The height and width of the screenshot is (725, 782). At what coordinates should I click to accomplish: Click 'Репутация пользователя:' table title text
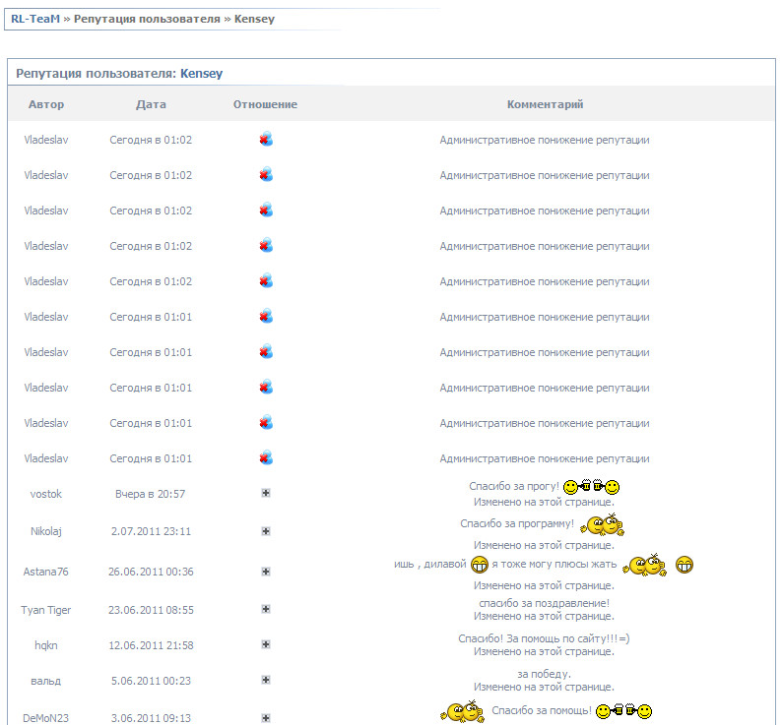click(x=97, y=73)
